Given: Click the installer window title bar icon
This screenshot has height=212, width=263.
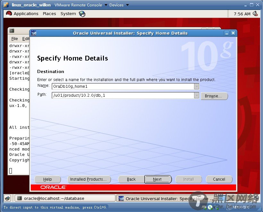Looking at the screenshot, I should 34,33.
